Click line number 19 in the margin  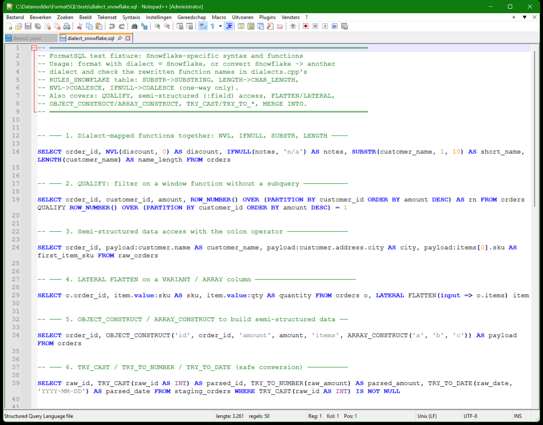[x=16, y=199]
